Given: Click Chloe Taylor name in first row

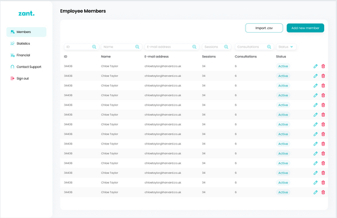Looking at the screenshot, I should click(x=110, y=66).
